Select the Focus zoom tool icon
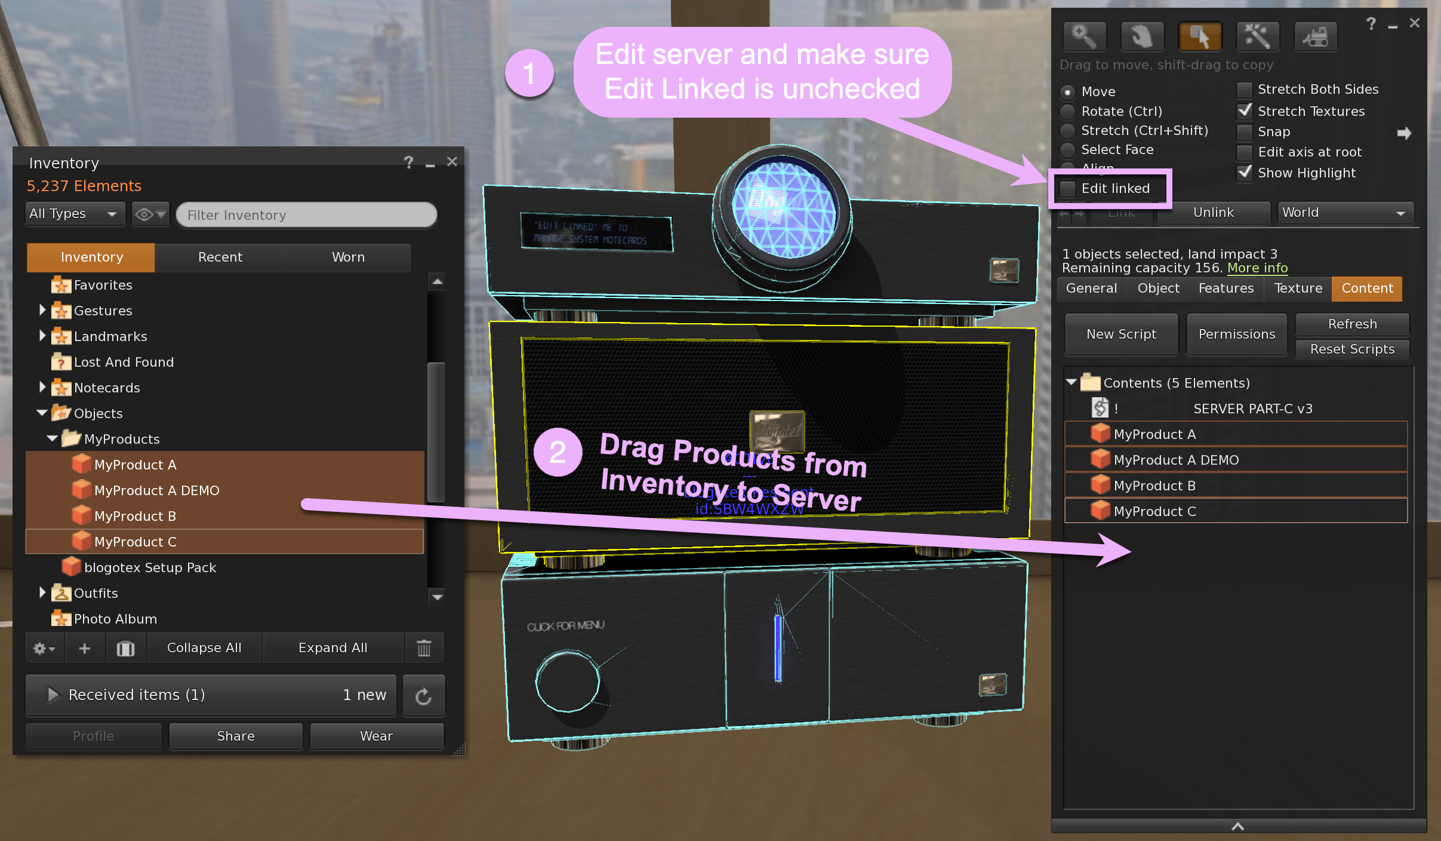Screen dimensions: 1441x841 1084,37
